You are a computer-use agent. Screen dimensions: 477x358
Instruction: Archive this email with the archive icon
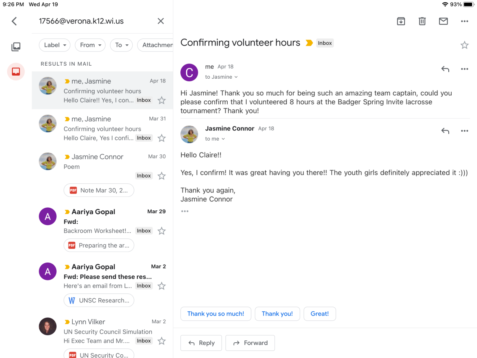tap(401, 21)
